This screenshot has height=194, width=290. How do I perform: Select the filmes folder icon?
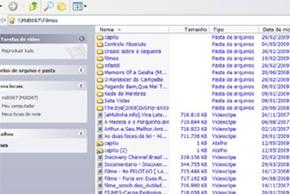pos(100,58)
